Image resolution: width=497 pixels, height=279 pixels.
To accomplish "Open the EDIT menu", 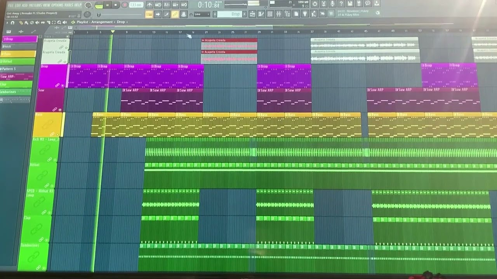I will [x=18, y=5].
